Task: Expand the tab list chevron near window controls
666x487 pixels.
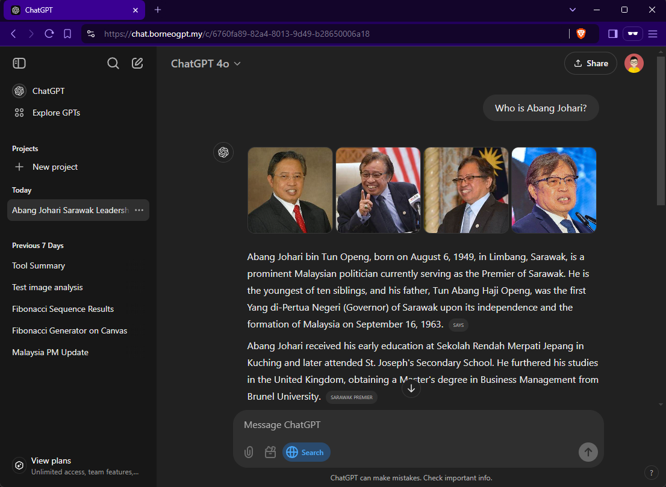Action: (x=572, y=10)
